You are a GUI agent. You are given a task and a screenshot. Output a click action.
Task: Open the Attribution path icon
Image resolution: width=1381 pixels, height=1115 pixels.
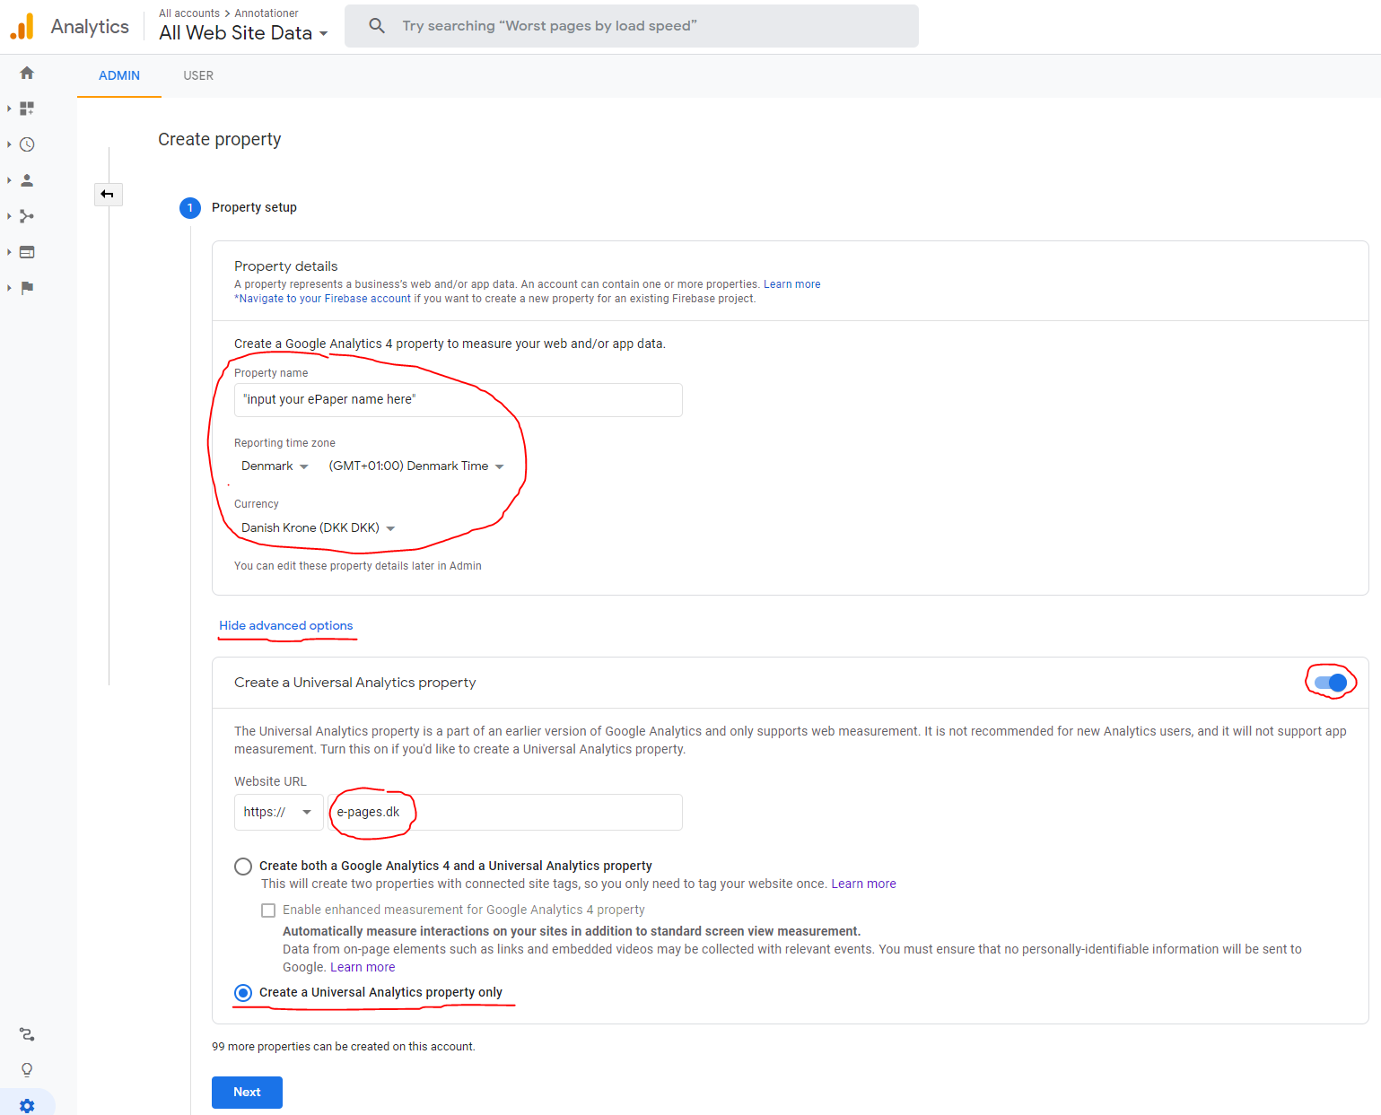tap(27, 1034)
